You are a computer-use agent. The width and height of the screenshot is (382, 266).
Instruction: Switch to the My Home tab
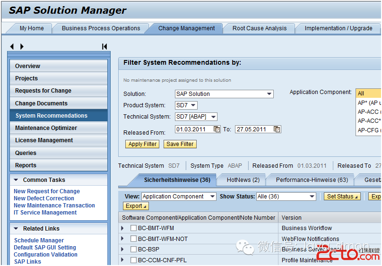(x=32, y=28)
